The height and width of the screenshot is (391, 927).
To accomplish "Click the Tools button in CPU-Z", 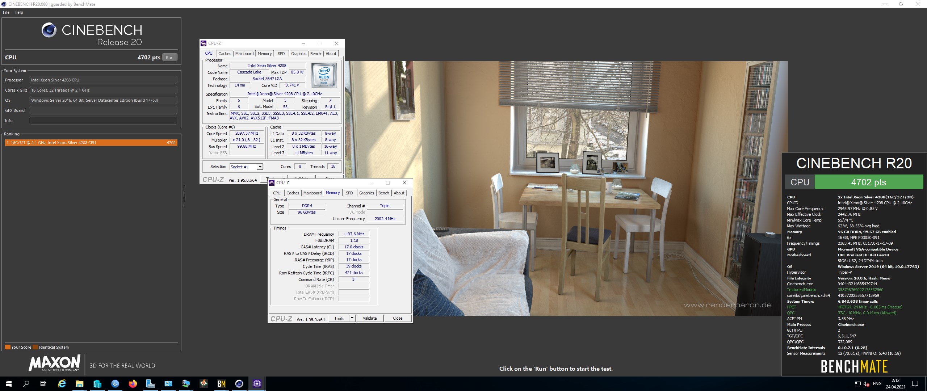I will coord(339,318).
